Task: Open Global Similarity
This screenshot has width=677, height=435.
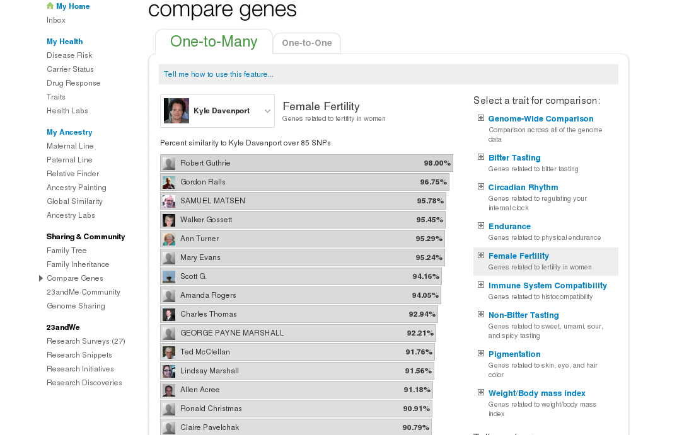Action: pos(74,201)
